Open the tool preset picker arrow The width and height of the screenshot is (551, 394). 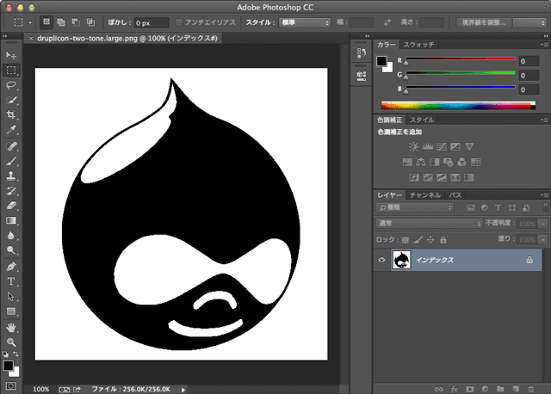point(30,22)
